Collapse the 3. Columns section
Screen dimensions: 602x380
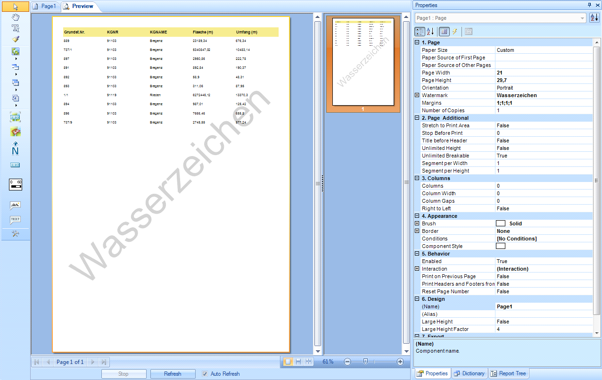417,178
